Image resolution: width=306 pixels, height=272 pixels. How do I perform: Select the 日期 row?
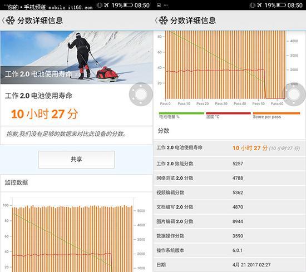[x=229, y=265]
